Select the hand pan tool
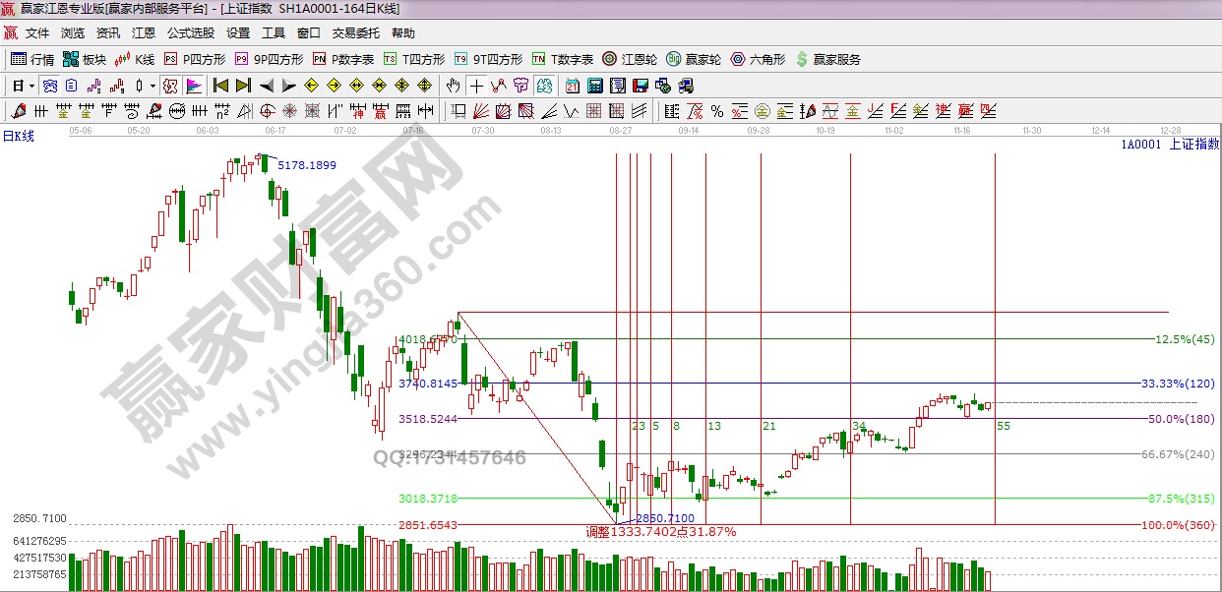The width and height of the screenshot is (1222, 592). pos(454,86)
